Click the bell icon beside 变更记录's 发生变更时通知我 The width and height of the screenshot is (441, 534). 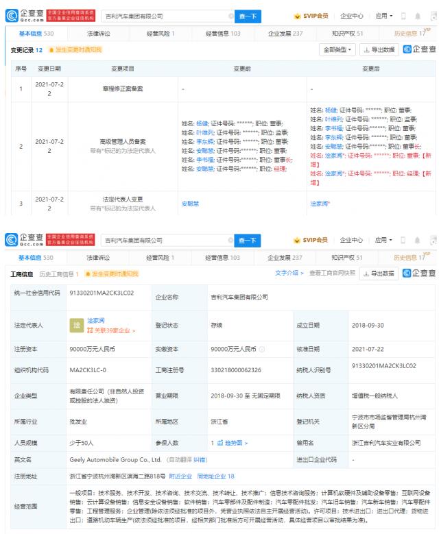(x=51, y=50)
